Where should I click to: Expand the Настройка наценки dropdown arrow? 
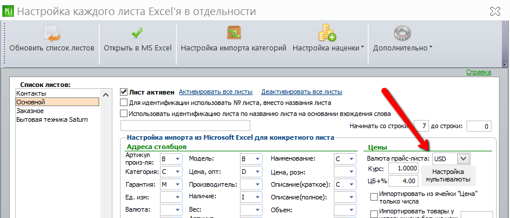362,48
